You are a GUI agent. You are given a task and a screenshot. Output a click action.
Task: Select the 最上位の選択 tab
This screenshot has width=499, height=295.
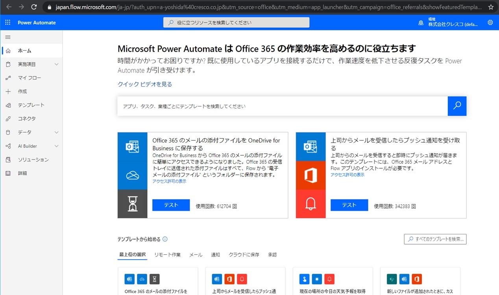click(x=133, y=254)
